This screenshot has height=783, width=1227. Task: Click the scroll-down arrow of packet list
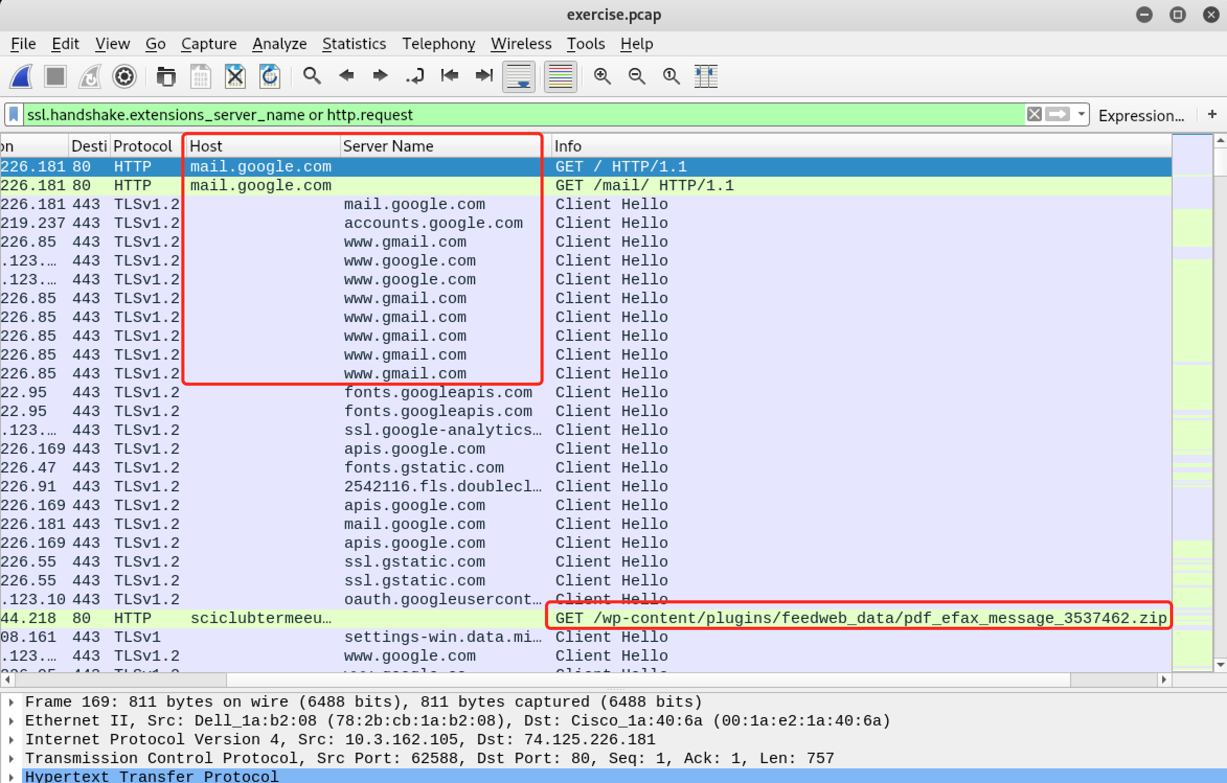pyautogui.click(x=1221, y=665)
